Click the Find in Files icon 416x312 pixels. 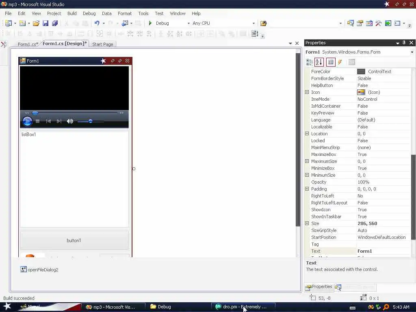263,23
